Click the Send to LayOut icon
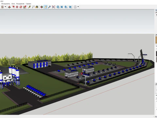 pyautogui.click(x=66, y=7)
